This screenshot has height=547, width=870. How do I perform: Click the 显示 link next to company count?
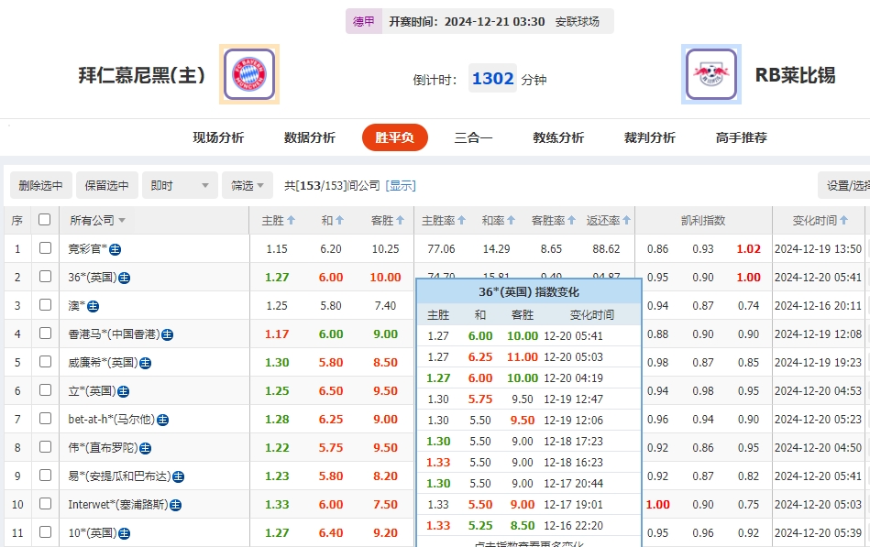pyautogui.click(x=401, y=184)
